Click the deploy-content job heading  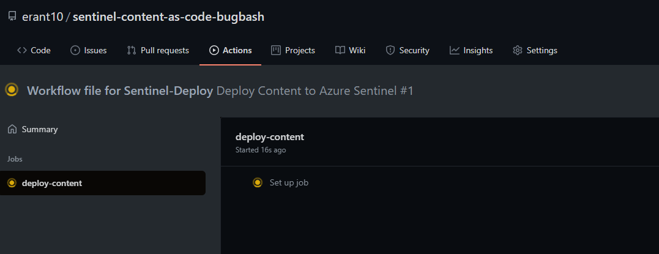[270, 137]
